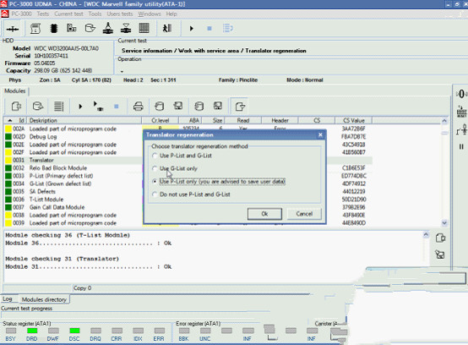Switch to the Modules tab
The width and height of the screenshot is (468, 345).
[15, 90]
